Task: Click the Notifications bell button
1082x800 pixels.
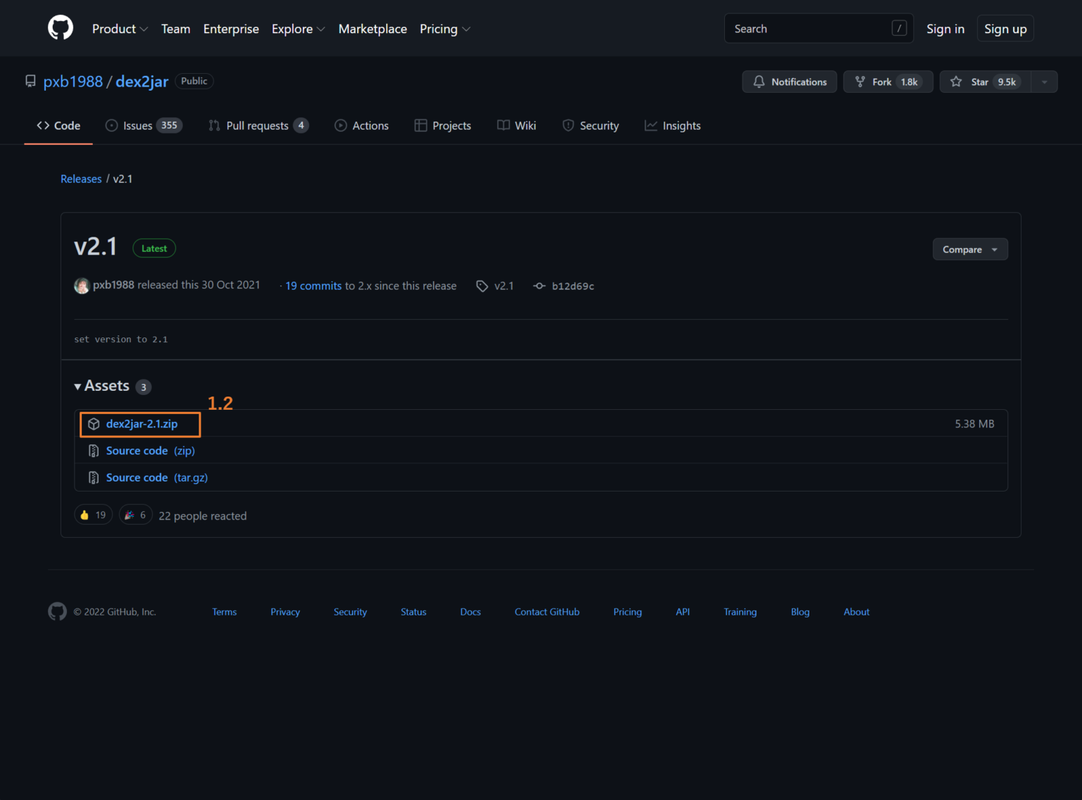Action: tap(789, 82)
